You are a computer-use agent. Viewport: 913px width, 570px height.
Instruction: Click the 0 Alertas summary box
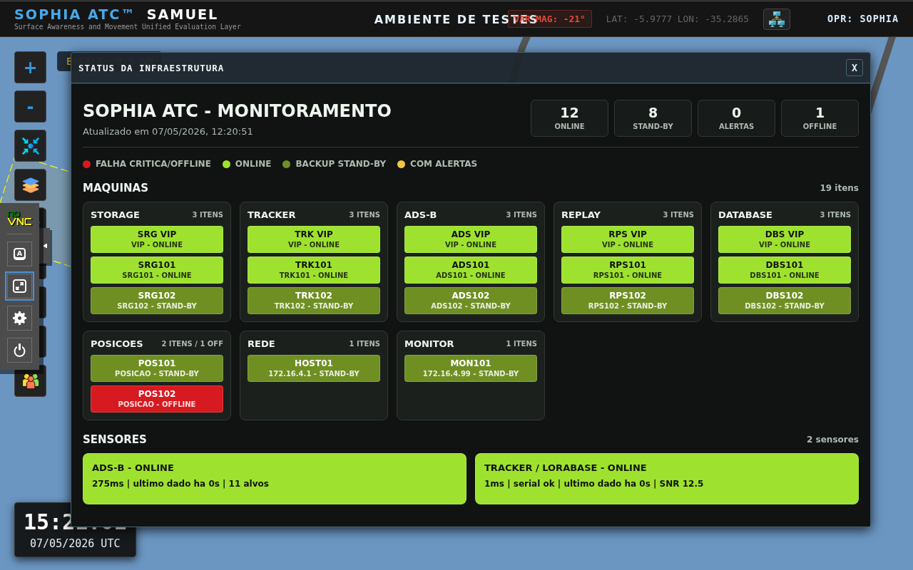pyautogui.click(x=736, y=118)
